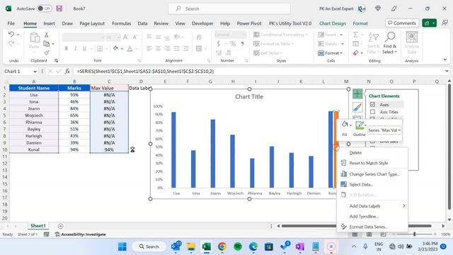Click the Windows Start button
Image resolution: width=453 pixels, height=255 pixels.
pyautogui.click(x=122, y=246)
